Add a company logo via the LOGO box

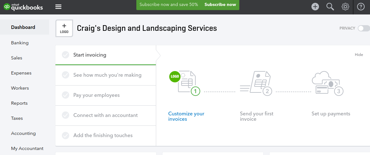64,28
